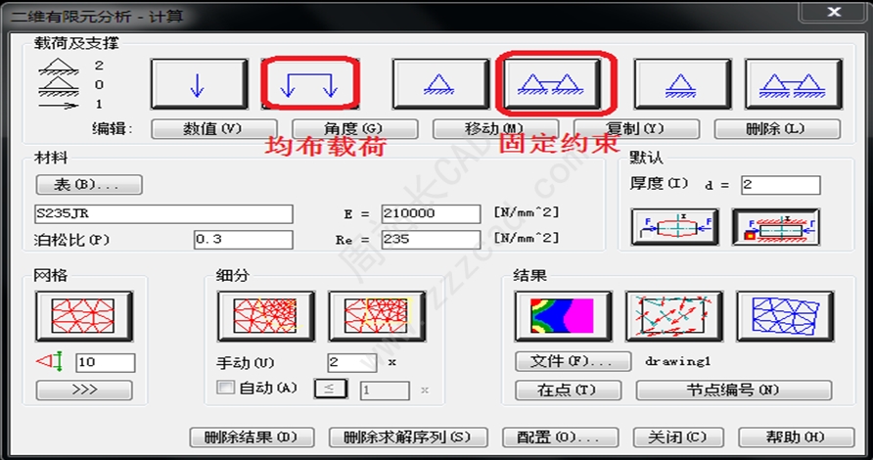Screen dimensions: 873x460
Task: Choose the fixed line constraint (固定约束) icon
Action: 556,85
